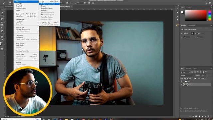Viewport: 213px width, 120px height.
Task: Click the new group folder icon
Action: (x=202, y=116)
